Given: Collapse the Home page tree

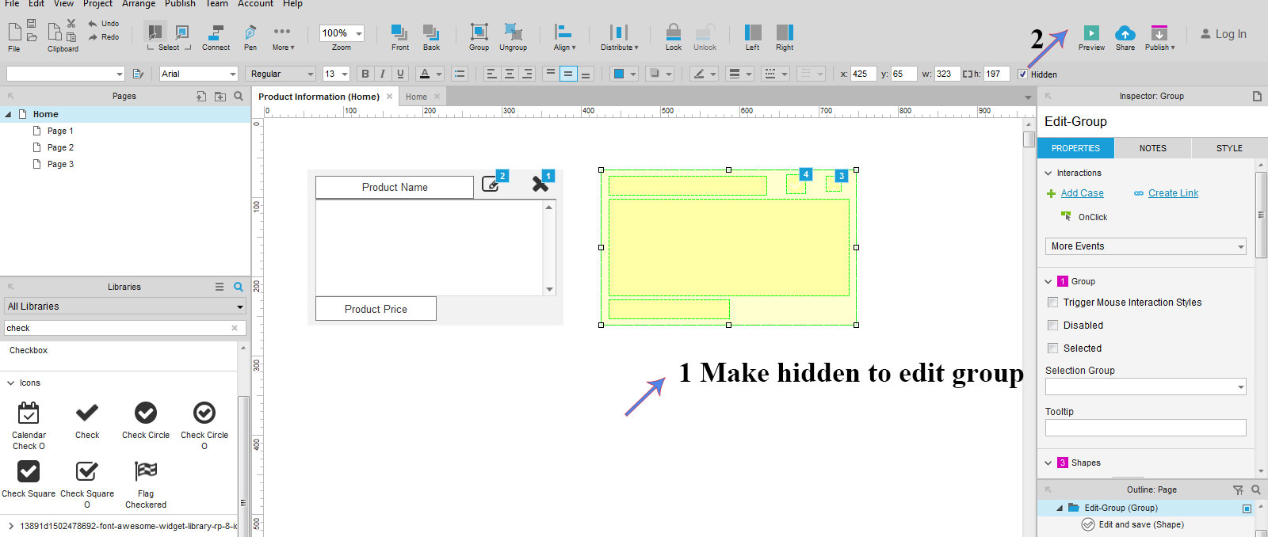Looking at the screenshot, I should pyautogui.click(x=9, y=114).
